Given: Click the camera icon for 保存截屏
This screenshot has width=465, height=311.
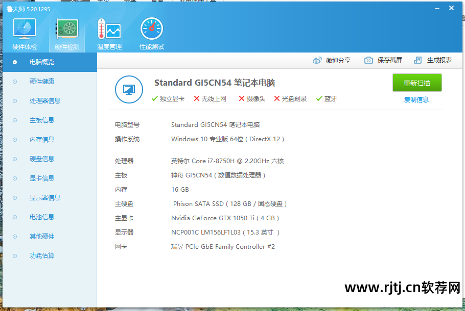Looking at the screenshot, I should (368, 60).
